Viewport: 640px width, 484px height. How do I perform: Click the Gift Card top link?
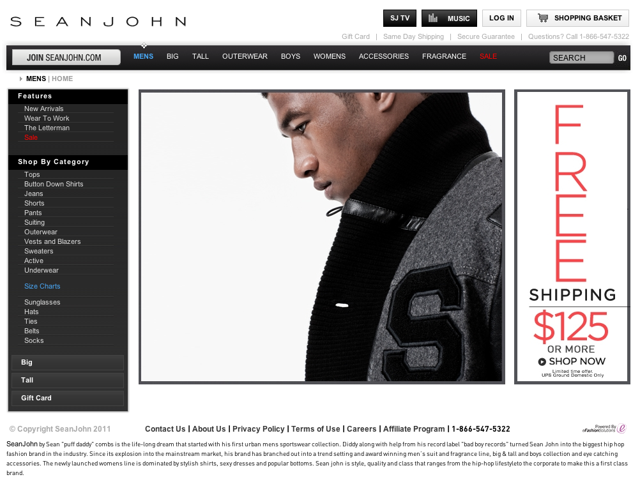(356, 36)
